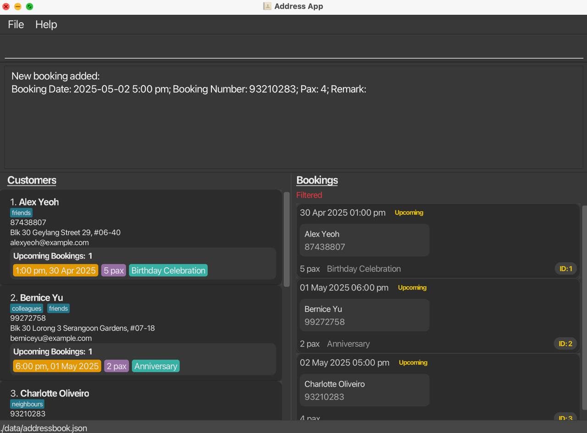Click the ID:1 booking badge
Viewport: 587px width, 433px height.
point(565,269)
